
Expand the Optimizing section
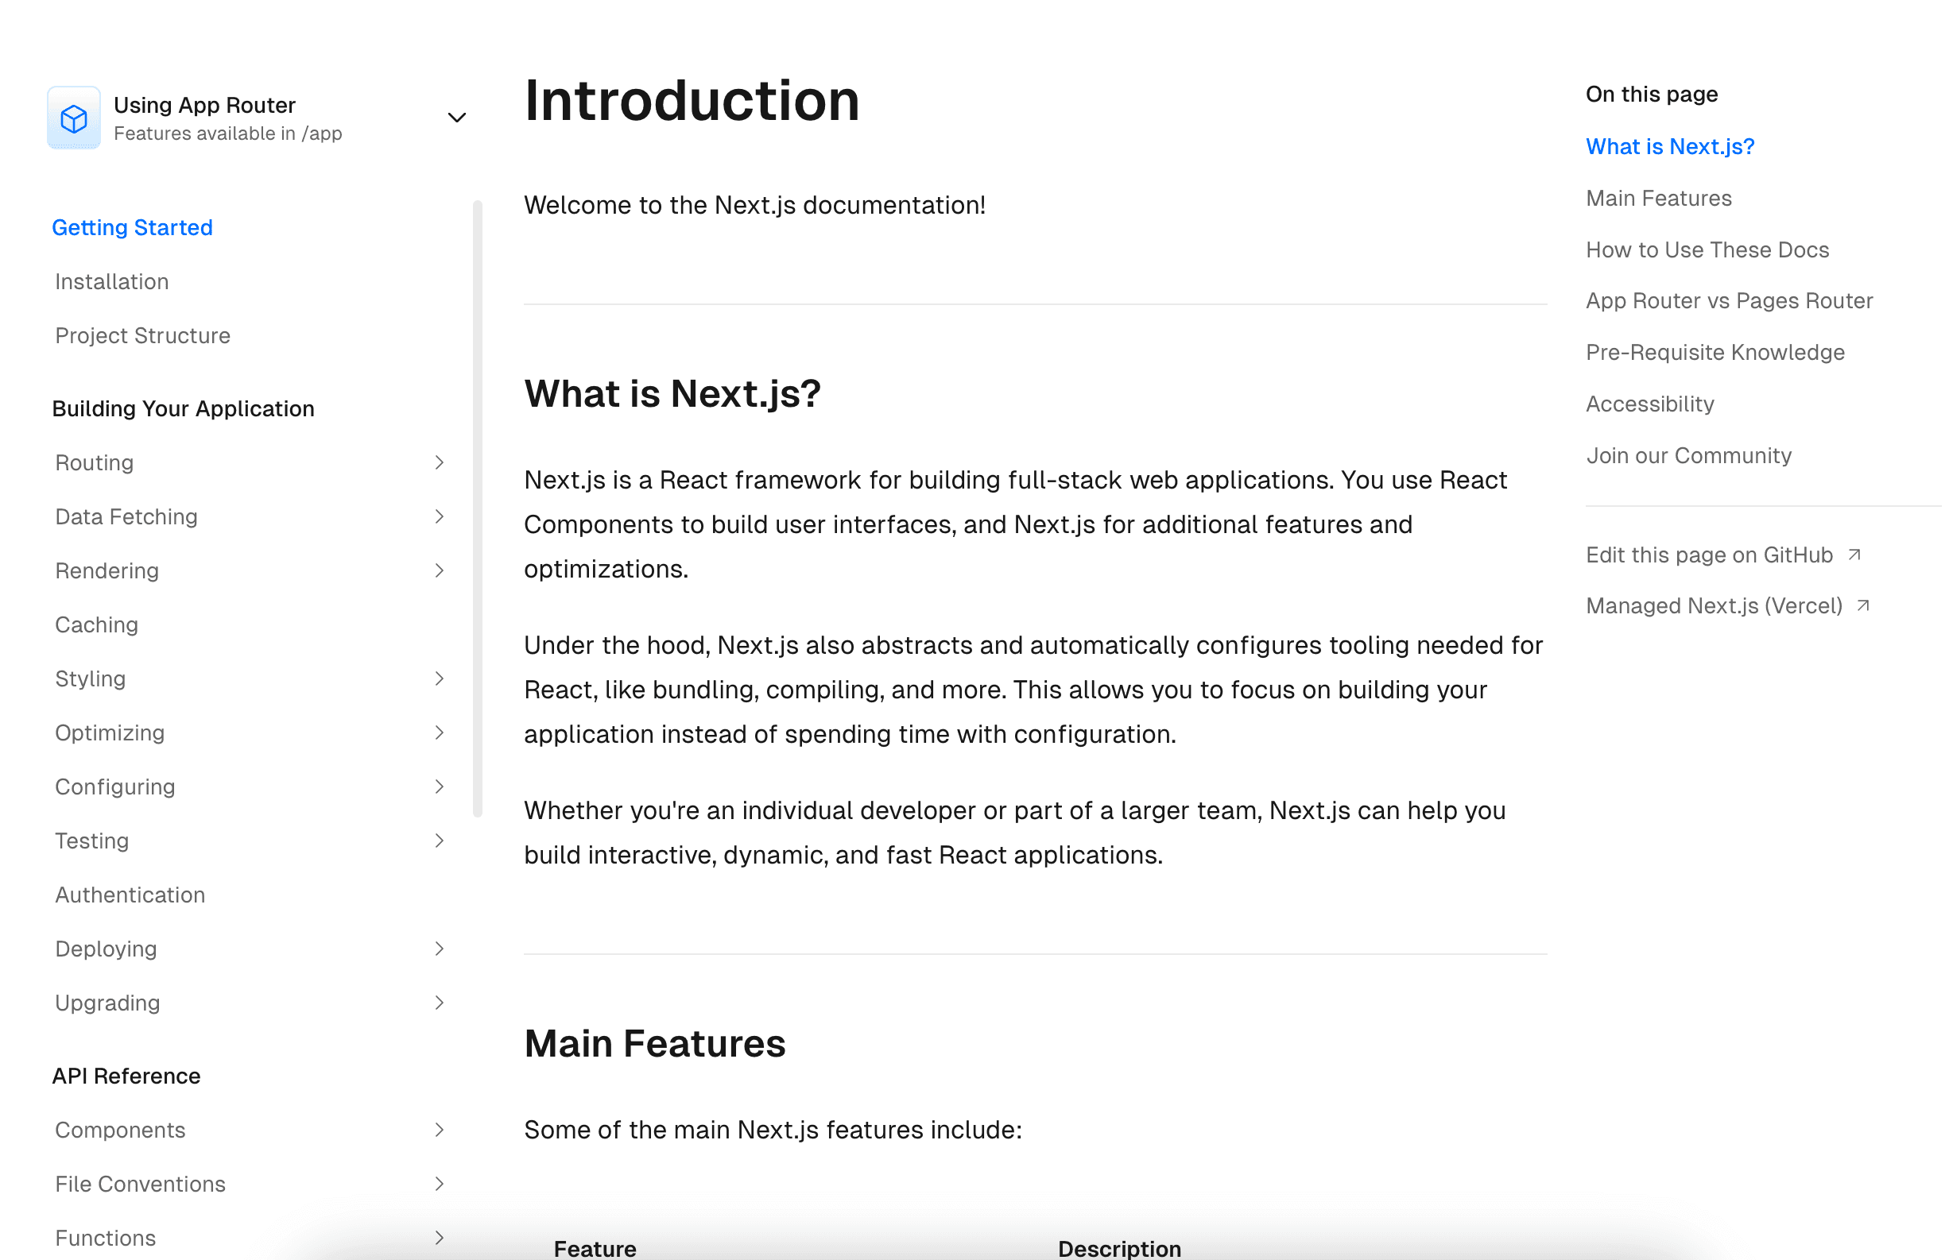[x=440, y=733]
